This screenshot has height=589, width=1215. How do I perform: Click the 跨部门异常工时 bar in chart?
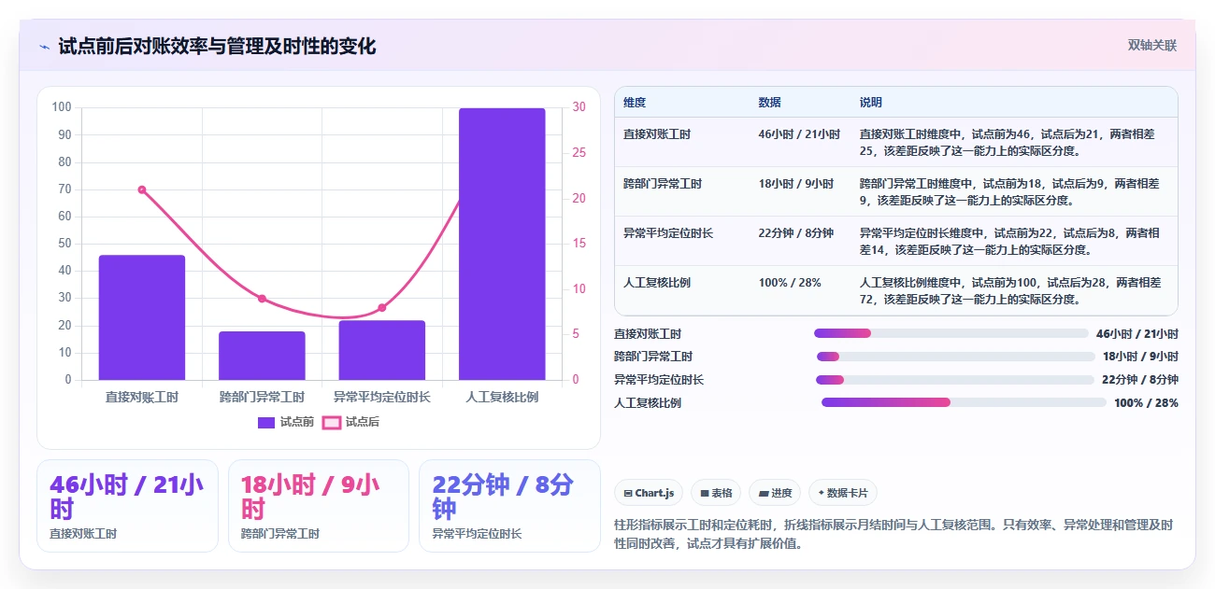pos(262,356)
